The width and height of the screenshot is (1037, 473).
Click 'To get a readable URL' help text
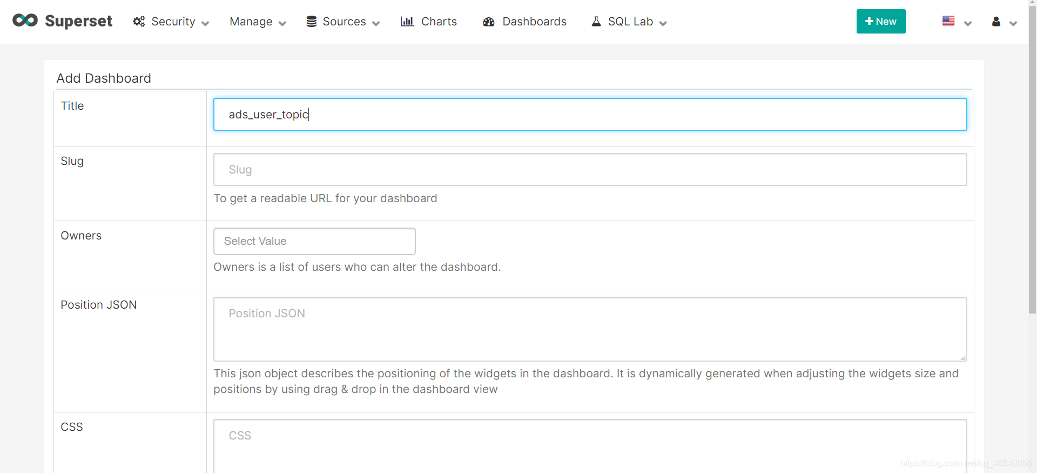point(325,198)
